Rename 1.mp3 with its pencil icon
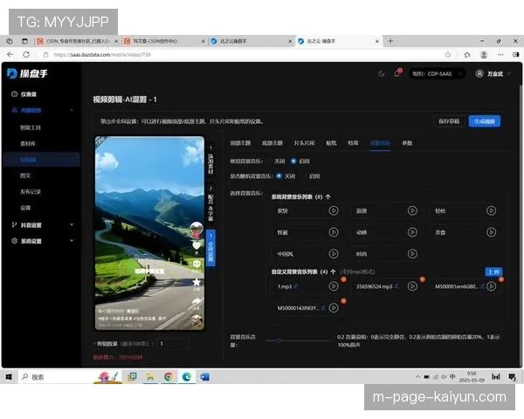The image size is (524, 419). pyautogui.click(x=296, y=286)
